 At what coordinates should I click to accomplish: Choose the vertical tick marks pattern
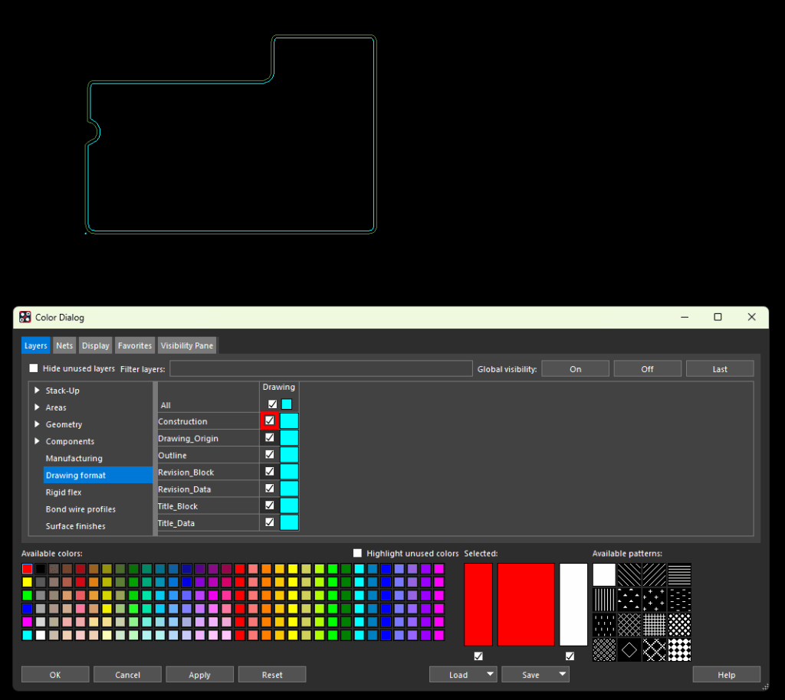[604, 624]
